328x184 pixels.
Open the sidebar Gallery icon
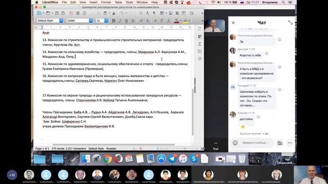[x=200, y=51]
